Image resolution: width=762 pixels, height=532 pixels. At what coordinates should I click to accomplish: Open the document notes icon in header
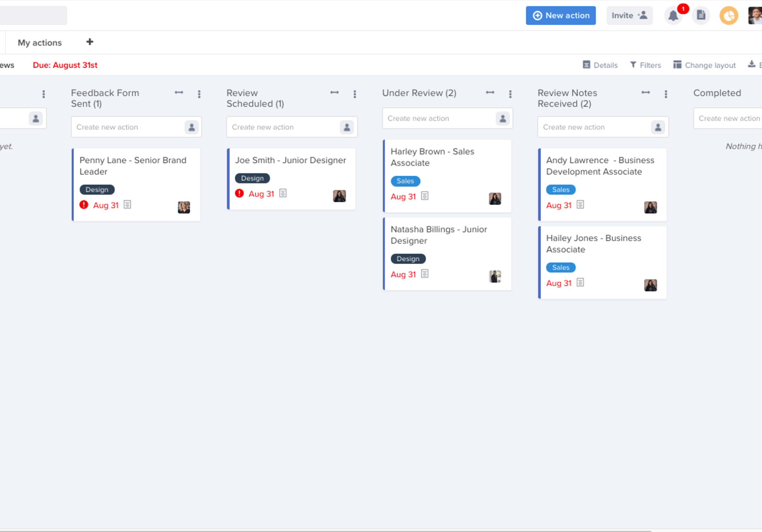tap(701, 15)
